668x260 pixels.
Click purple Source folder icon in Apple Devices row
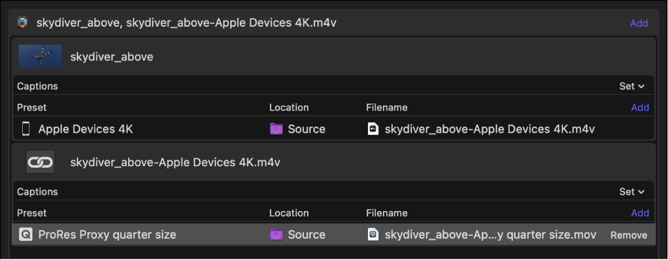[x=276, y=129]
